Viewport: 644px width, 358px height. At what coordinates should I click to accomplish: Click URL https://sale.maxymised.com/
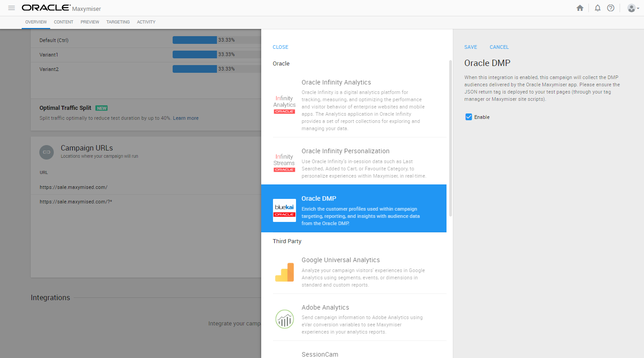(x=74, y=187)
